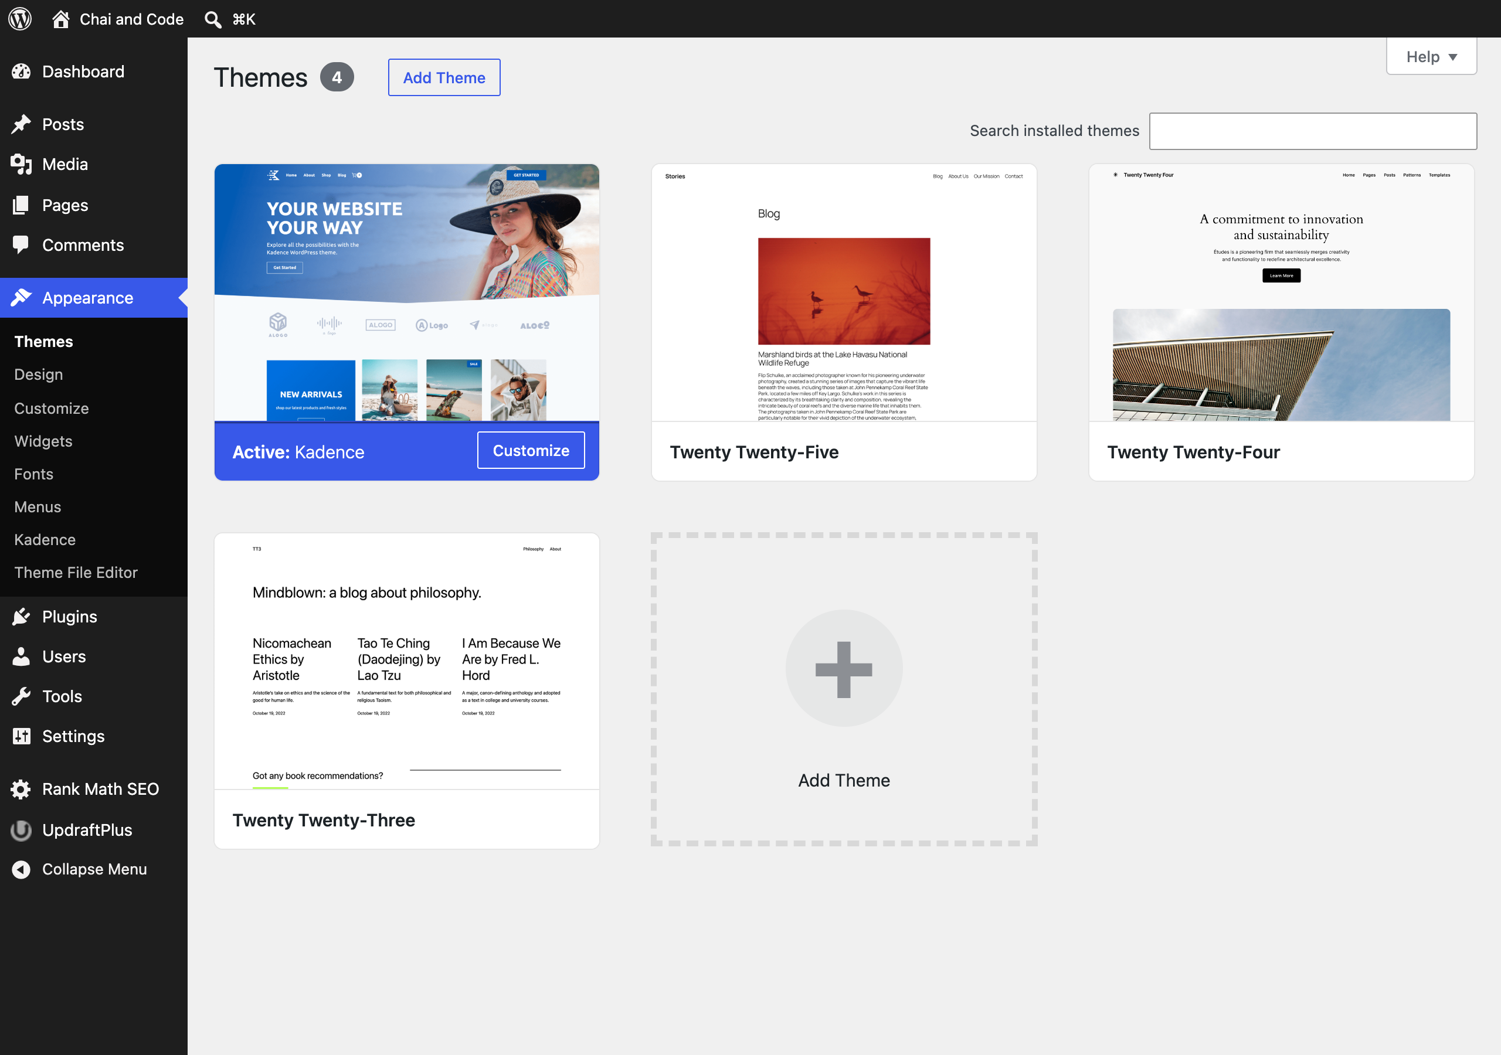Click the theme count badge 4

click(337, 77)
